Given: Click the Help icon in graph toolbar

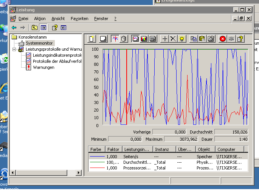Looking at the screenshot, I should [240, 39].
